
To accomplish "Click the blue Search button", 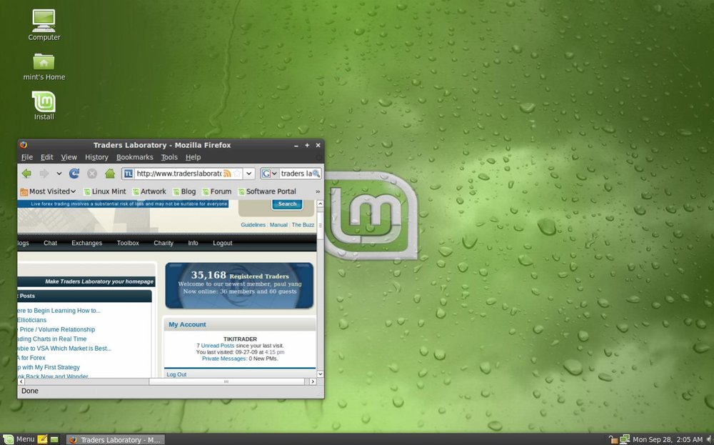I will pos(287,204).
